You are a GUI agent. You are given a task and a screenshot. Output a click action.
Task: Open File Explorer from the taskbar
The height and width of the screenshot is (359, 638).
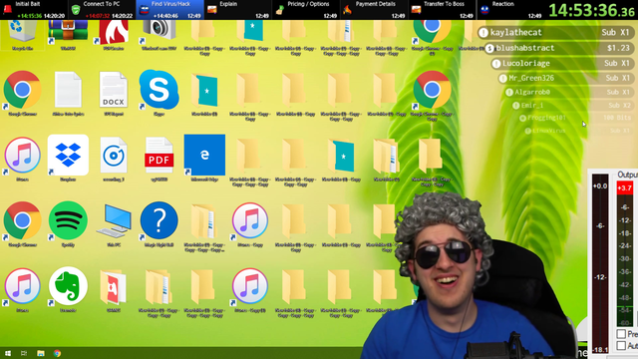[41, 353]
